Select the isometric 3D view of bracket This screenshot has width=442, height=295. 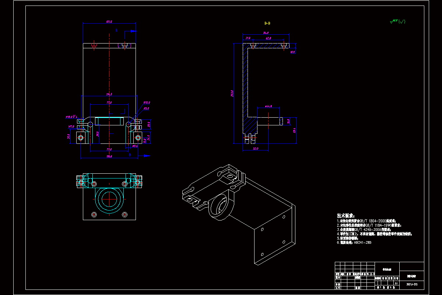pos(239,215)
